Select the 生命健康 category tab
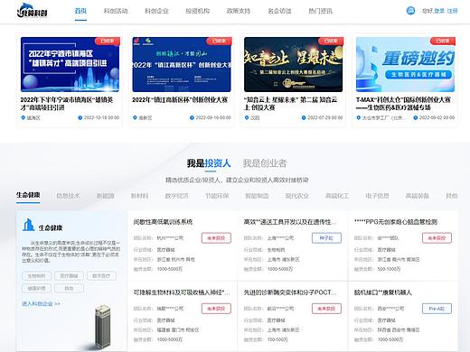The height and width of the screenshot is (352, 470). click(x=28, y=195)
